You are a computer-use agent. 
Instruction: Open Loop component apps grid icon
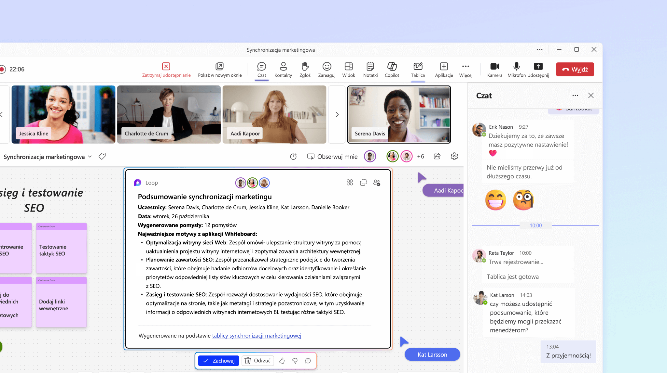pyautogui.click(x=350, y=183)
